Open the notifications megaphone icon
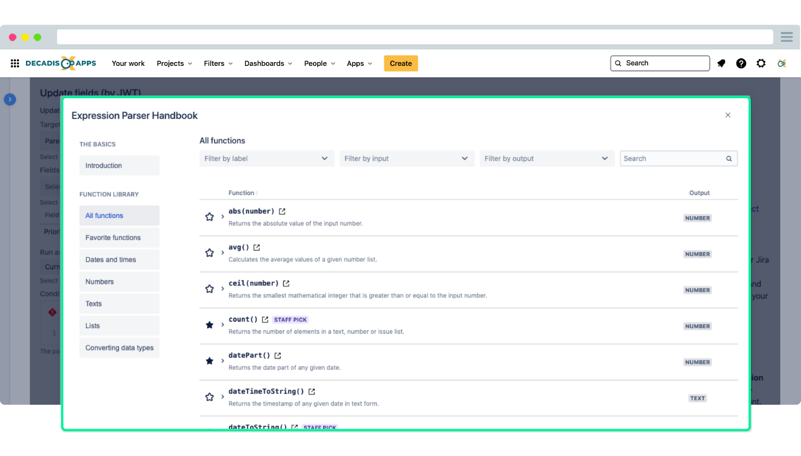The width and height of the screenshot is (801, 456). 721,63
